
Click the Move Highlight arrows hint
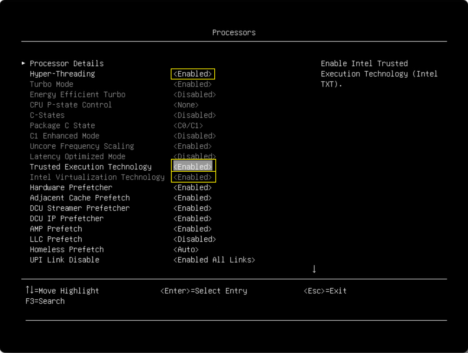[x=62, y=291]
